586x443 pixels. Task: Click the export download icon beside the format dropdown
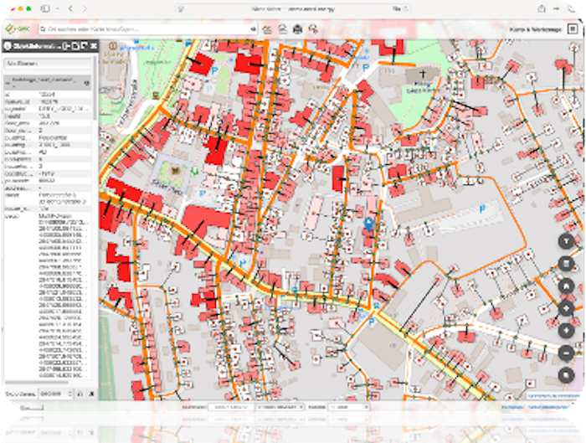click(79, 393)
